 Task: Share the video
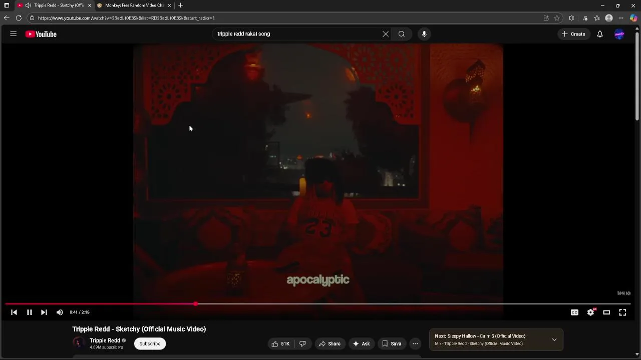[x=330, y=343]
